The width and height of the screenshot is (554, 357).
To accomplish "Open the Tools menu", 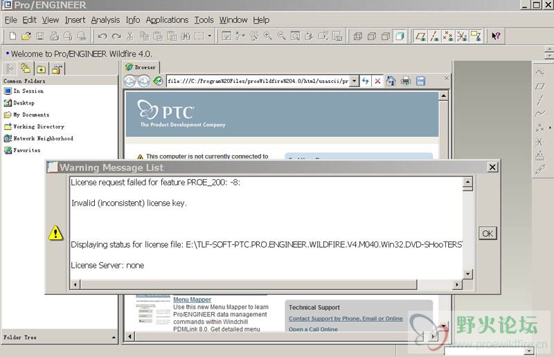I will point(204,20).
